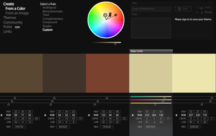Click the HEX field D4CA9A
This screenshot has width=216, height=136.
coord(150,127)
